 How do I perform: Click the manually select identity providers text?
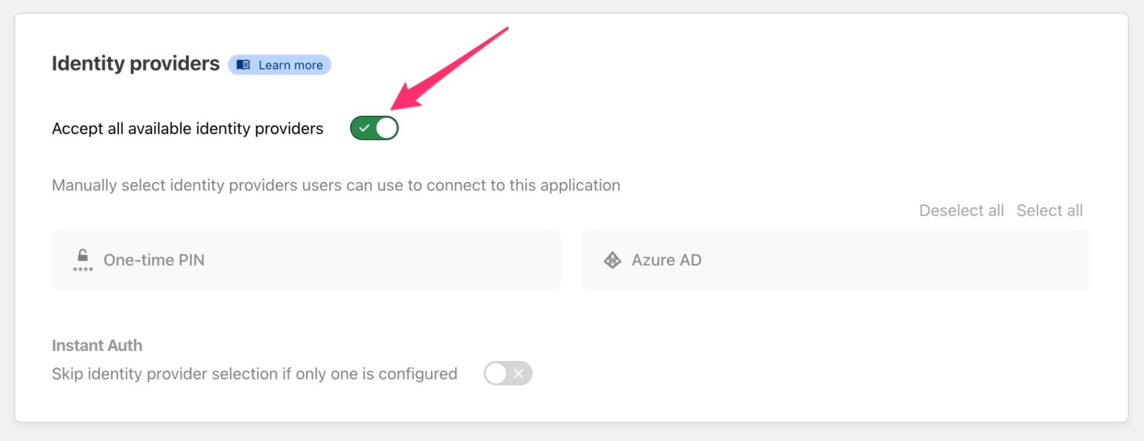coord(335,185)
